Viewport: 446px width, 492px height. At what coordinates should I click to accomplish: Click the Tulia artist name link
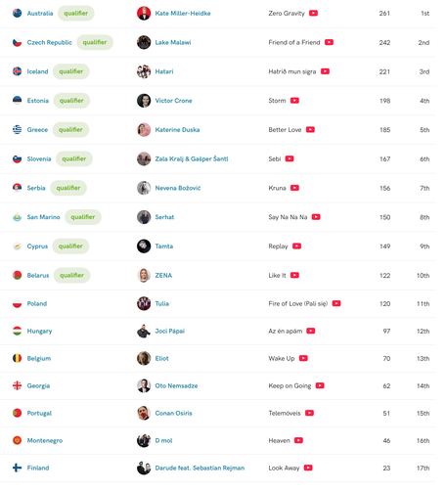coord(161,303)
